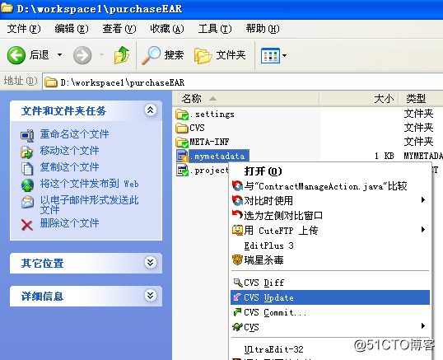Click 删除这个文件 link

pos(69,223)
